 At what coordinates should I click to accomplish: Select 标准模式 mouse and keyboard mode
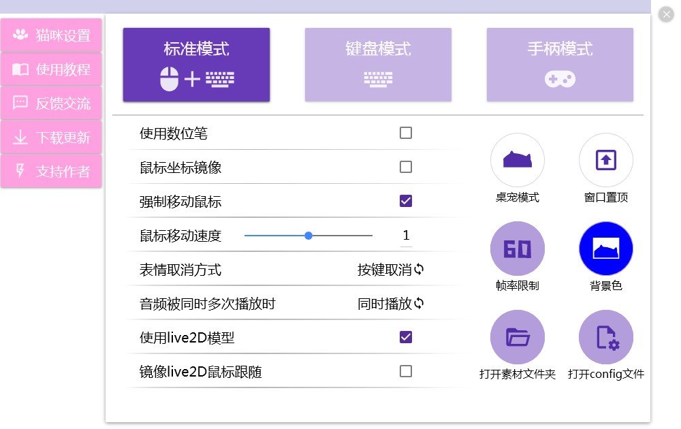(196, 65)
